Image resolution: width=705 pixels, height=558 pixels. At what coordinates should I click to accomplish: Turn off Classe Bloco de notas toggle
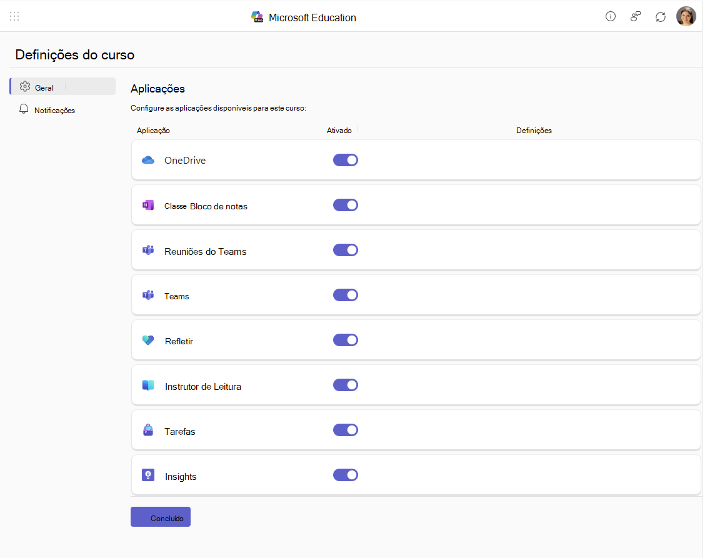(345, 205)
